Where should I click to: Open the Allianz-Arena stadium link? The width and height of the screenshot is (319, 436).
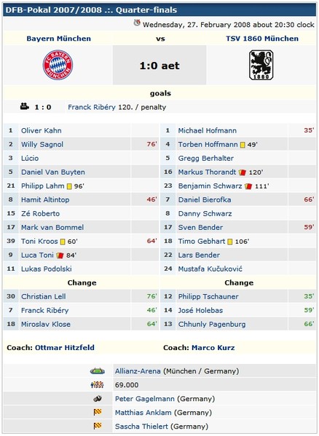tap(138, 371)
